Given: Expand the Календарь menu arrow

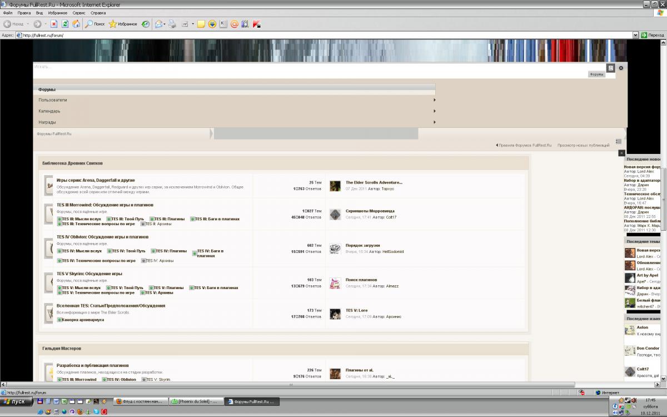Looking at the screenshot, I should pos(434,111).
